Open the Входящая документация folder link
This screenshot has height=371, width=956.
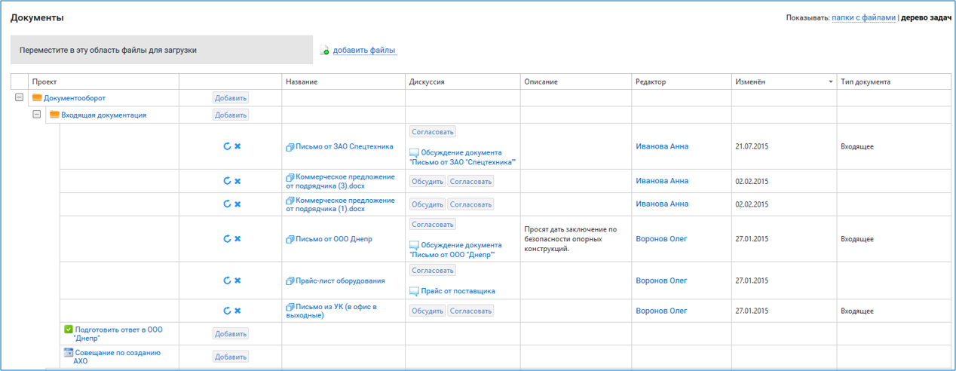coord(104,115)
